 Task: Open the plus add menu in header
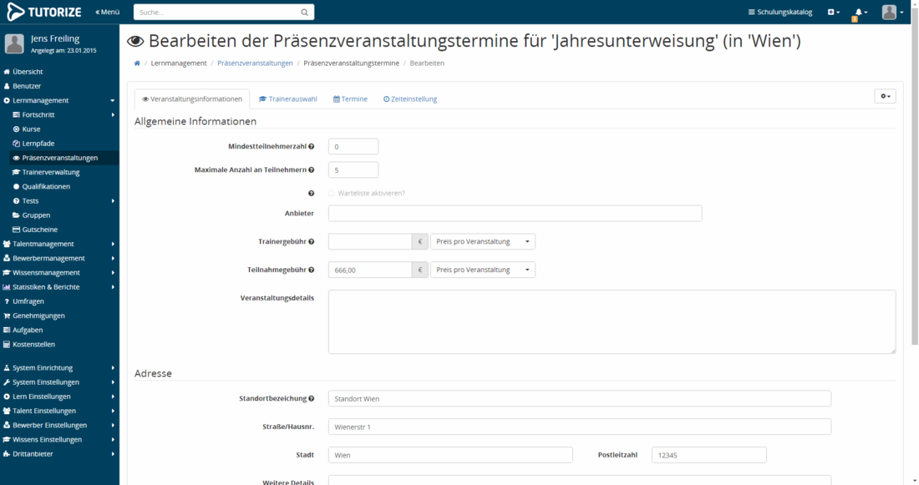[833, 13]
